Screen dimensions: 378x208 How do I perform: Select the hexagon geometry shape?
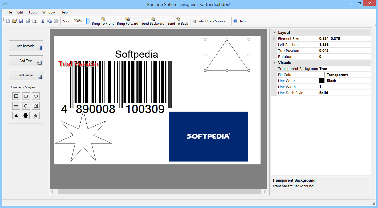(26, 116)
